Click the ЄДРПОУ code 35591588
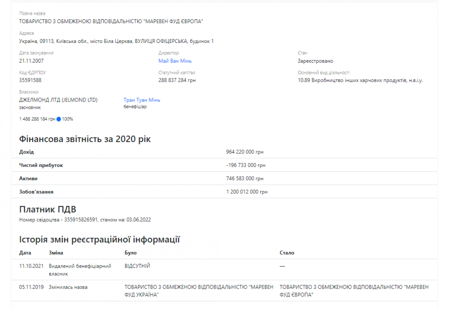This screenshot has height=309, width=473. 30,80
